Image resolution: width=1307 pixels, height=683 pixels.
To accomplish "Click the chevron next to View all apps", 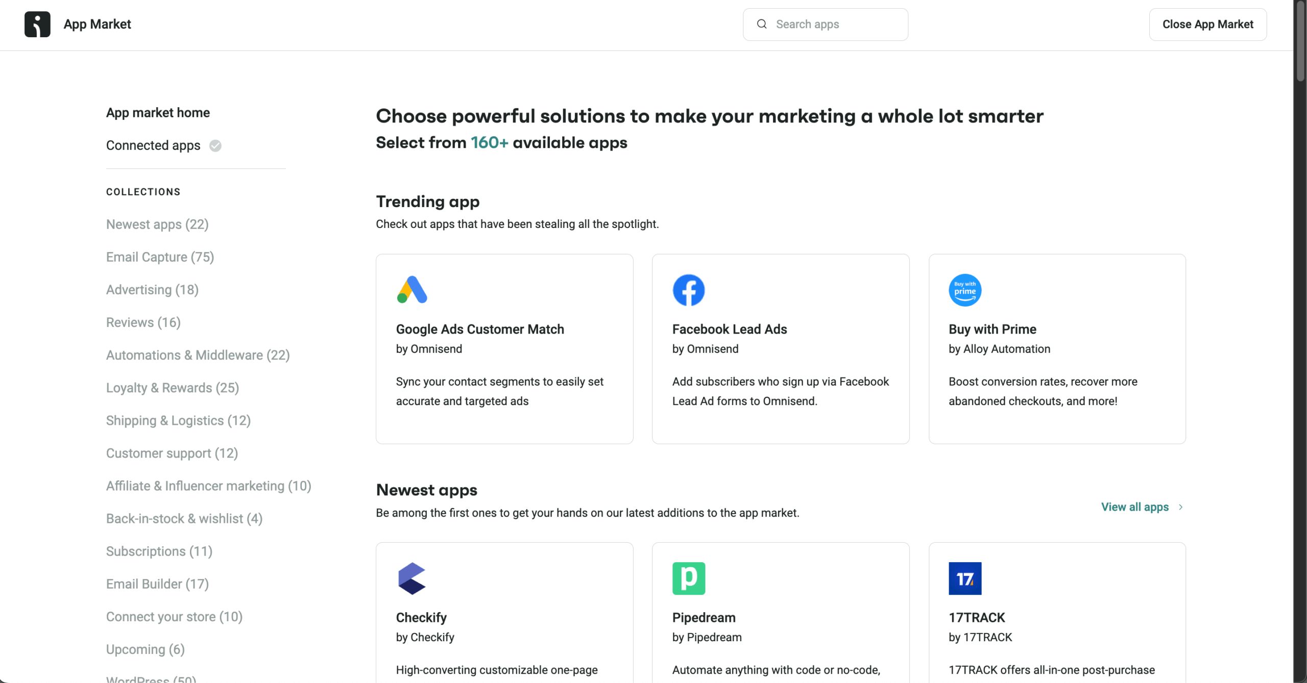I will tap(1181, 507).
